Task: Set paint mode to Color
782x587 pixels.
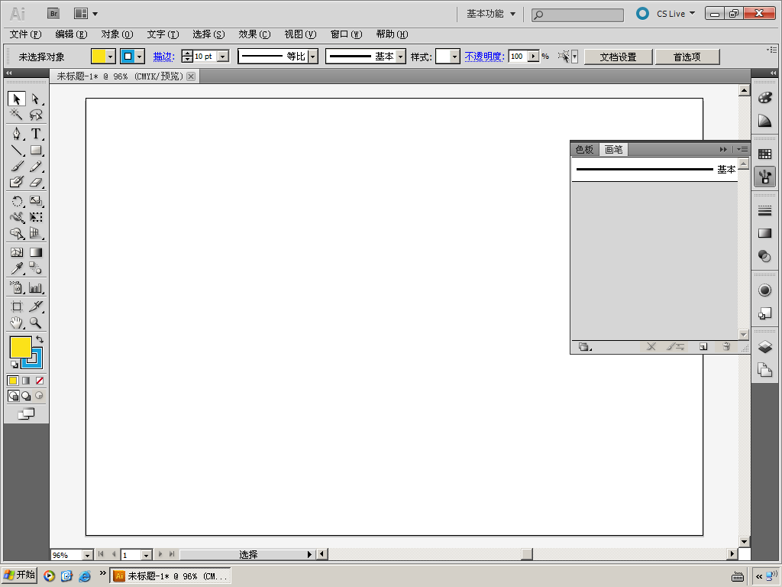Action: pos(13,381)
